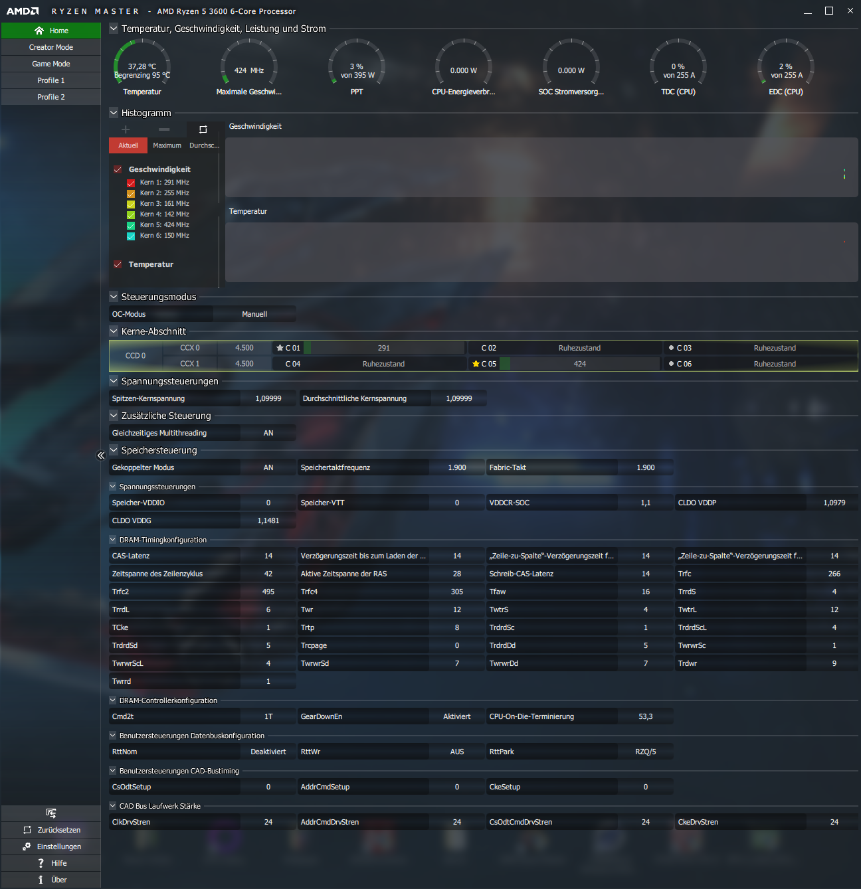Toggle the Kern 4: 142 MHz checkbox

[131, 214]
